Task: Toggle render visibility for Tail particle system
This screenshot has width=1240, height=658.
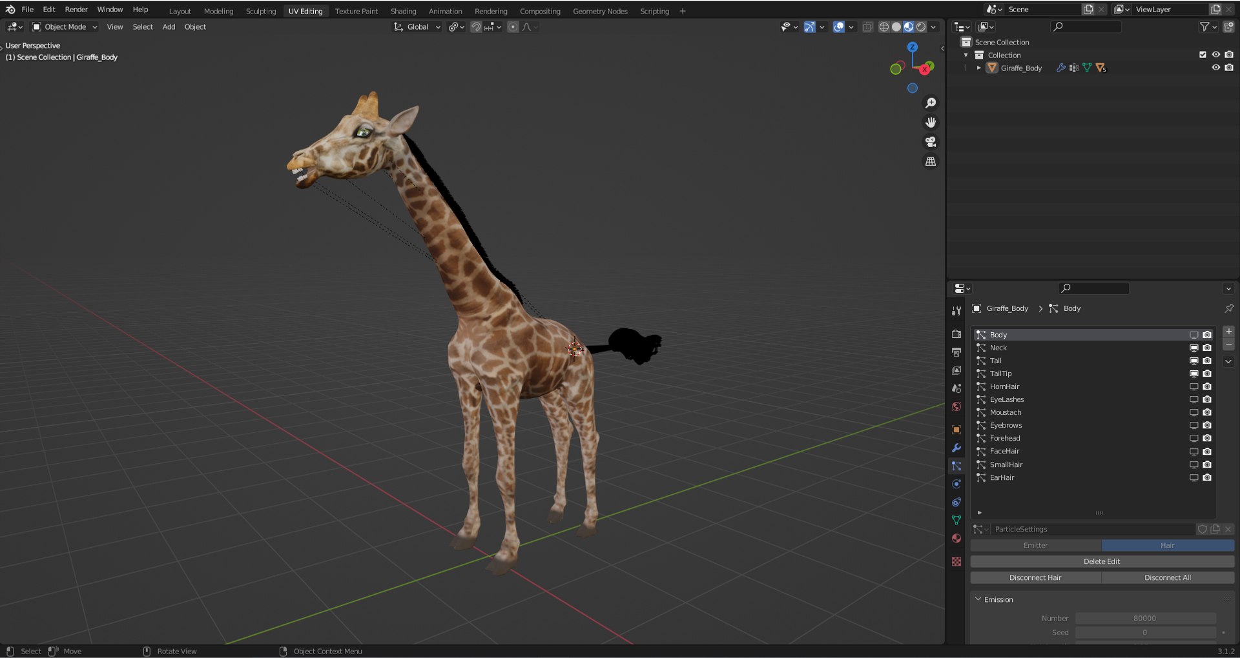Action: point(1207,361)
